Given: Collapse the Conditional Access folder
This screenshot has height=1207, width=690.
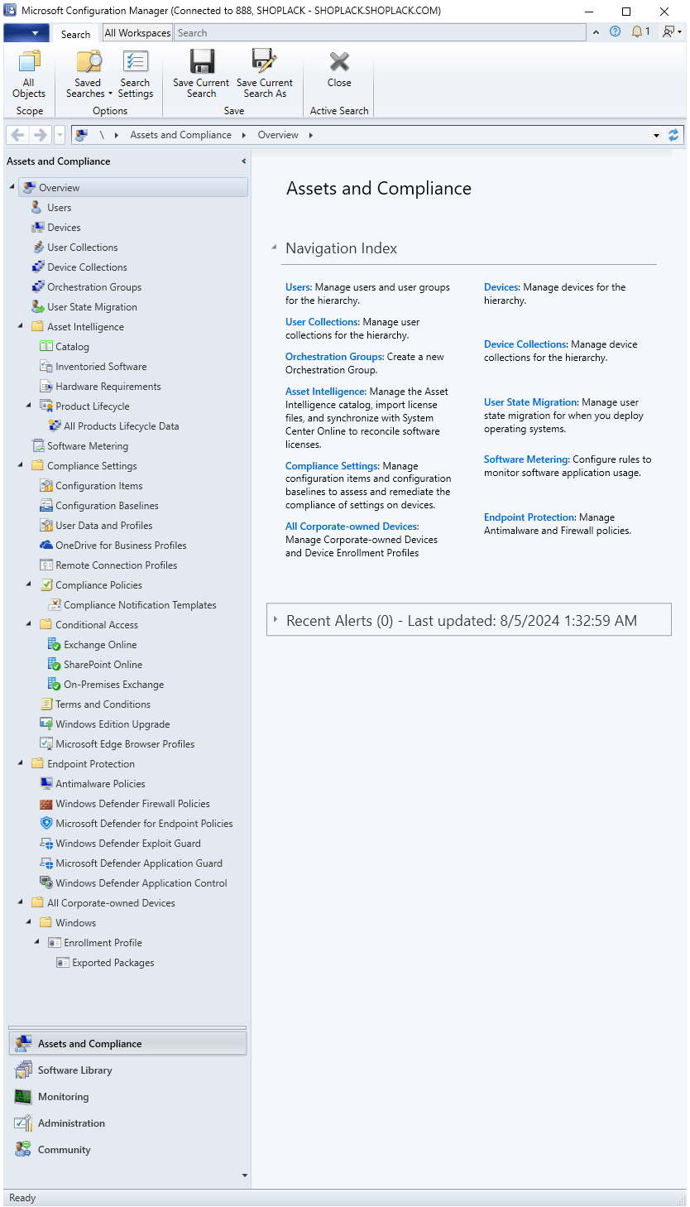Looking at the screenshot, I should click(29, 624).
